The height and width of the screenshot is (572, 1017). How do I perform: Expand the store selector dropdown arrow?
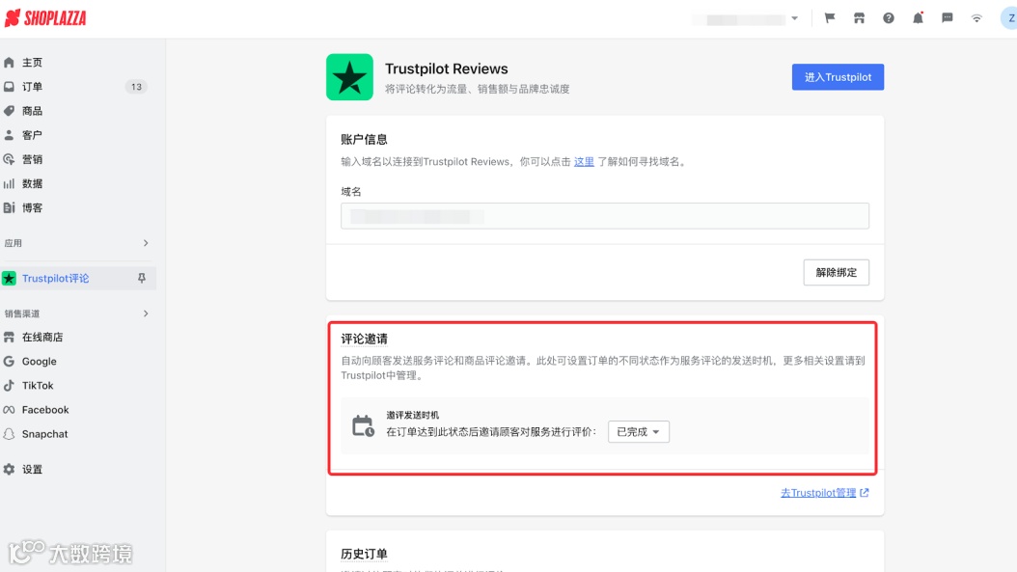coord(794,18)
